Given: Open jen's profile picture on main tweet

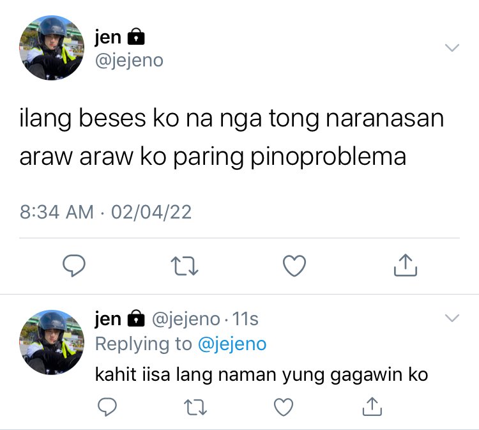Looking at the screenshot, I should click(x=52, y=48).
